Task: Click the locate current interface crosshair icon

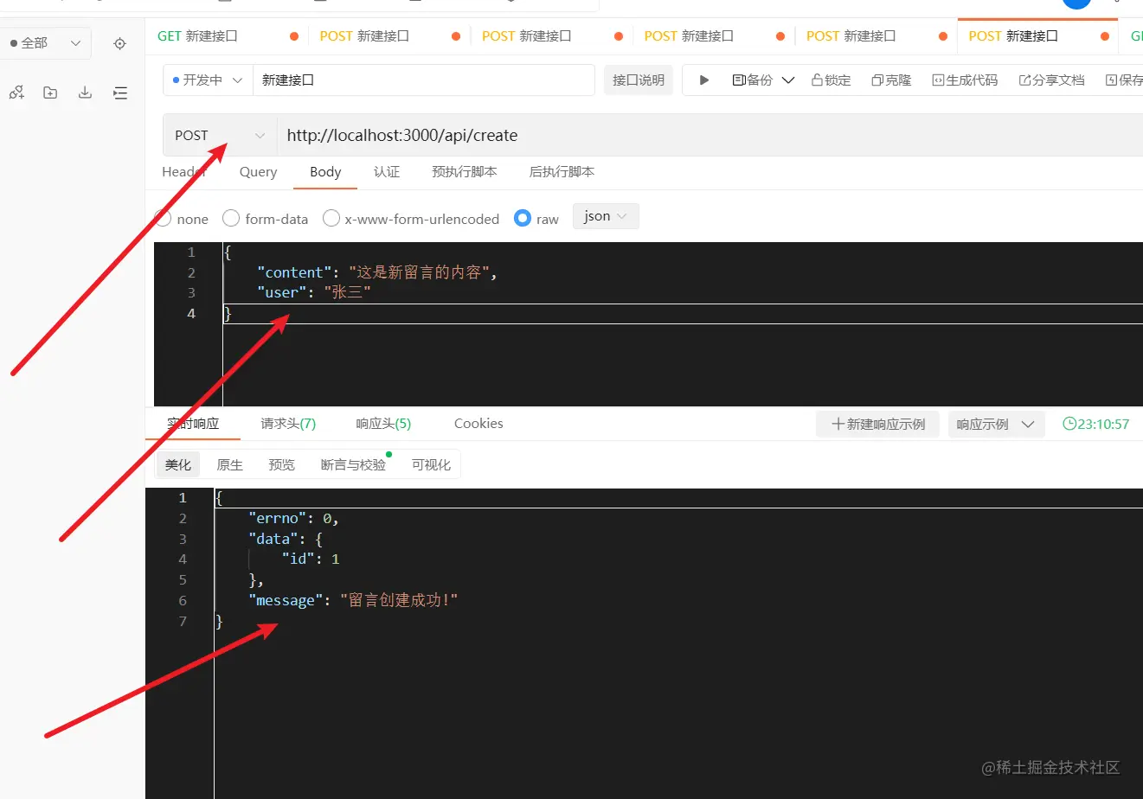Action: click(120, 43)
